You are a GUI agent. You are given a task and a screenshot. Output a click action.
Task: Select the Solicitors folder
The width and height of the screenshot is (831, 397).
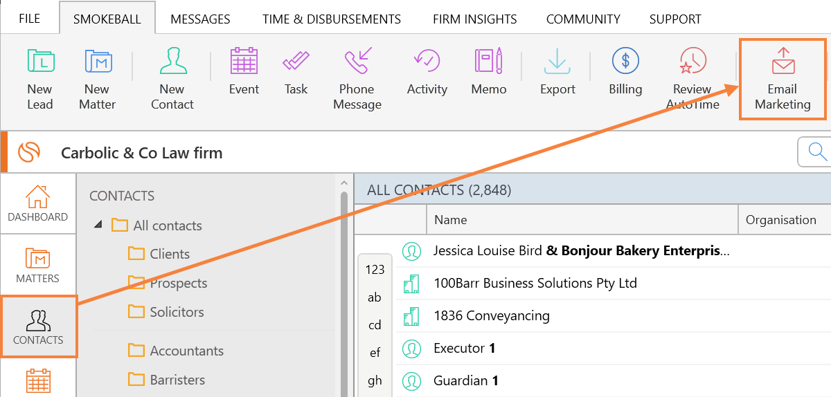click(166, 312)
